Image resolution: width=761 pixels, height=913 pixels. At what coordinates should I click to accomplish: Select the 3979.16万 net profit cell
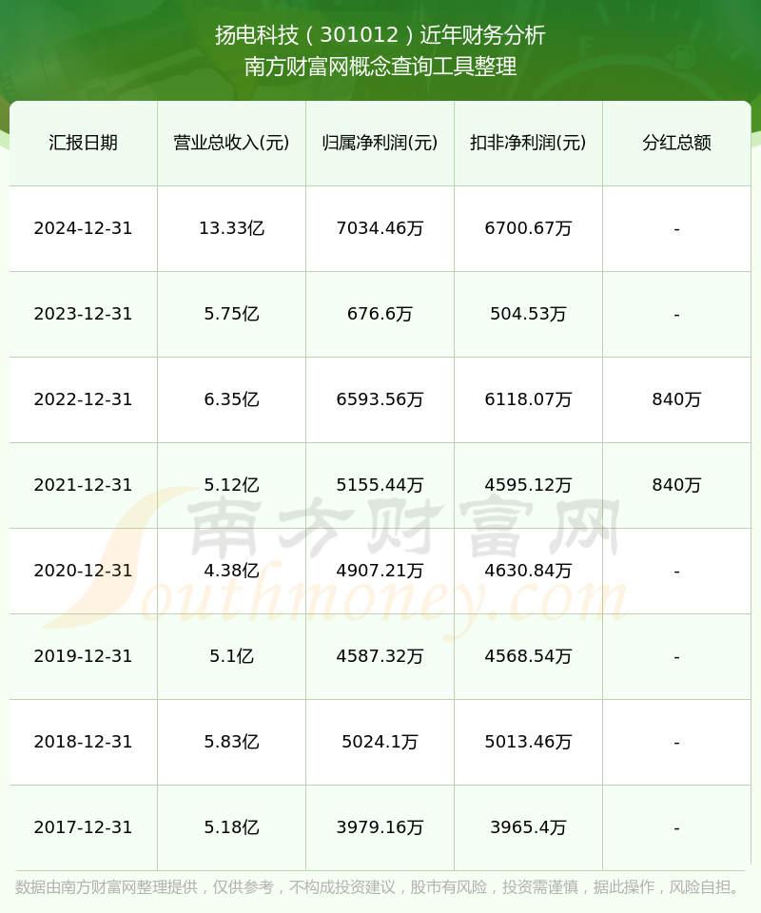click(x=380, y=827)
